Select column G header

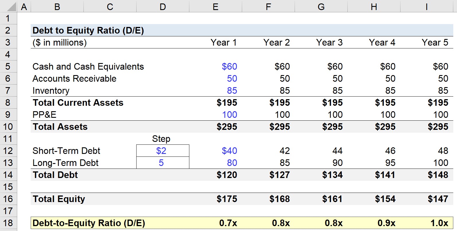pyautogui.click(x=321, y=6)
